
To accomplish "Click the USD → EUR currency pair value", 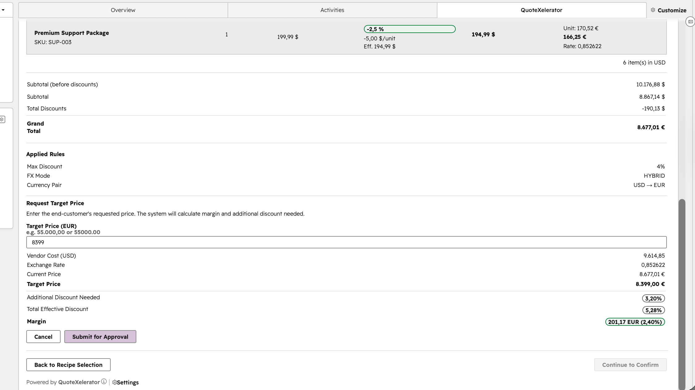I will pyautogui.click(x=649, y=185).
